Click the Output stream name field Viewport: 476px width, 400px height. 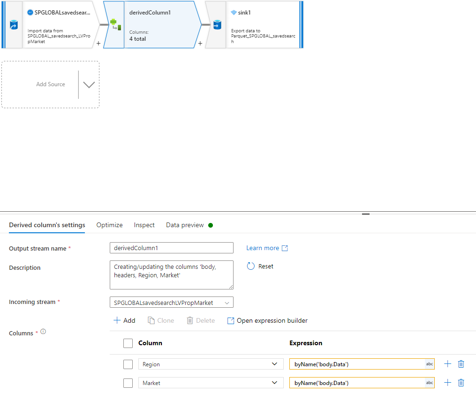(x=172, y=248)
